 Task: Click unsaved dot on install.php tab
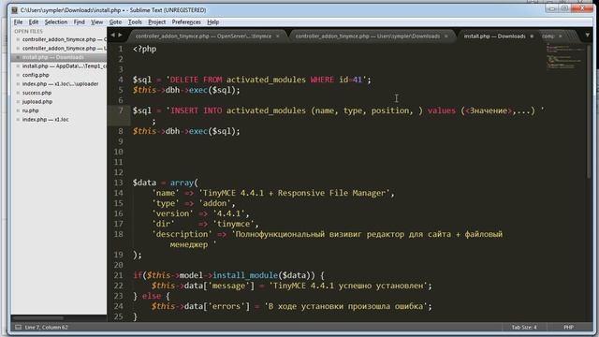(532, 37)
